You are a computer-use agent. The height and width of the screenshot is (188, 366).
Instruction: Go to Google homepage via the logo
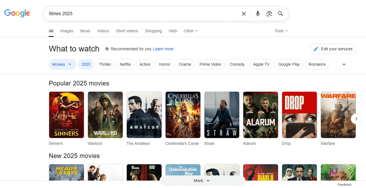(x=17, y=13)
